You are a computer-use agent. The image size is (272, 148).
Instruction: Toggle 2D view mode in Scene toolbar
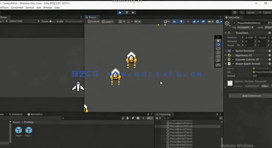[x=174, y=21]
